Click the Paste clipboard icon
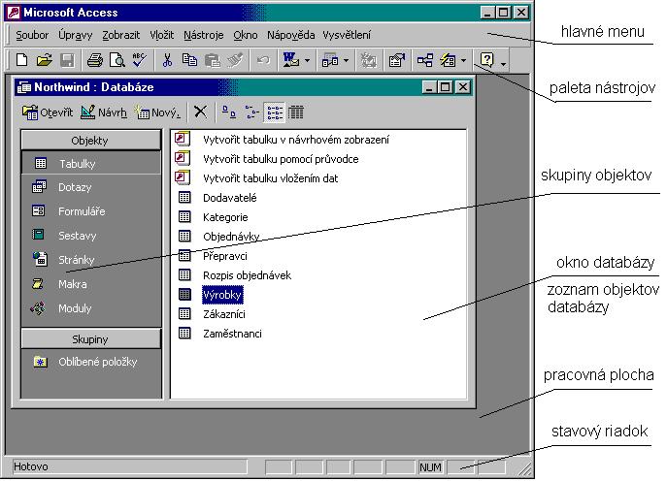 (212, 60)
